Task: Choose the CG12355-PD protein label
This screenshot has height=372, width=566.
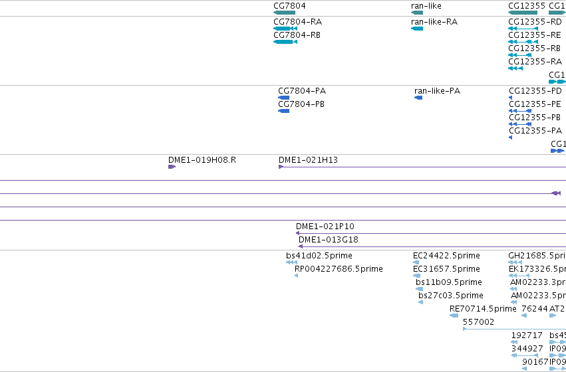Action: [535, 91]
